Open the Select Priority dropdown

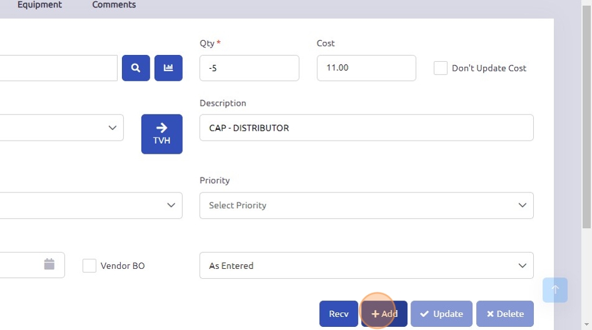click(366, 206)
